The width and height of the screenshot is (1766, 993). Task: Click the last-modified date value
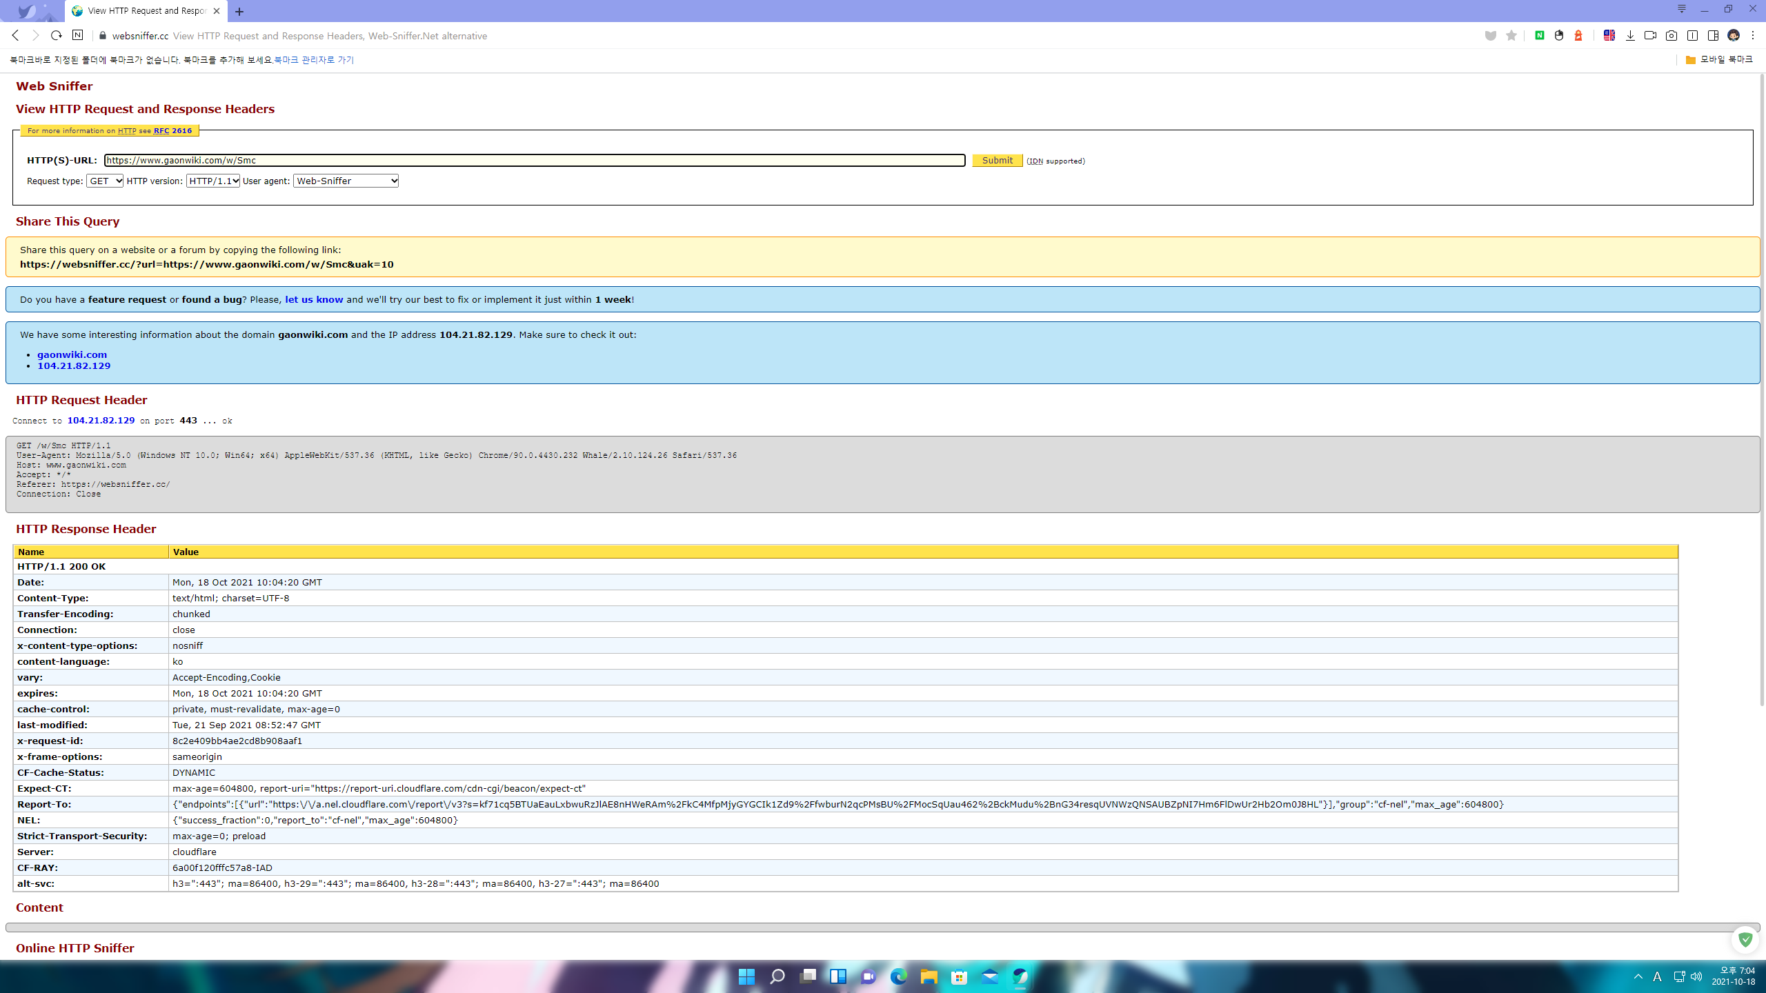(x=246, y=725)
